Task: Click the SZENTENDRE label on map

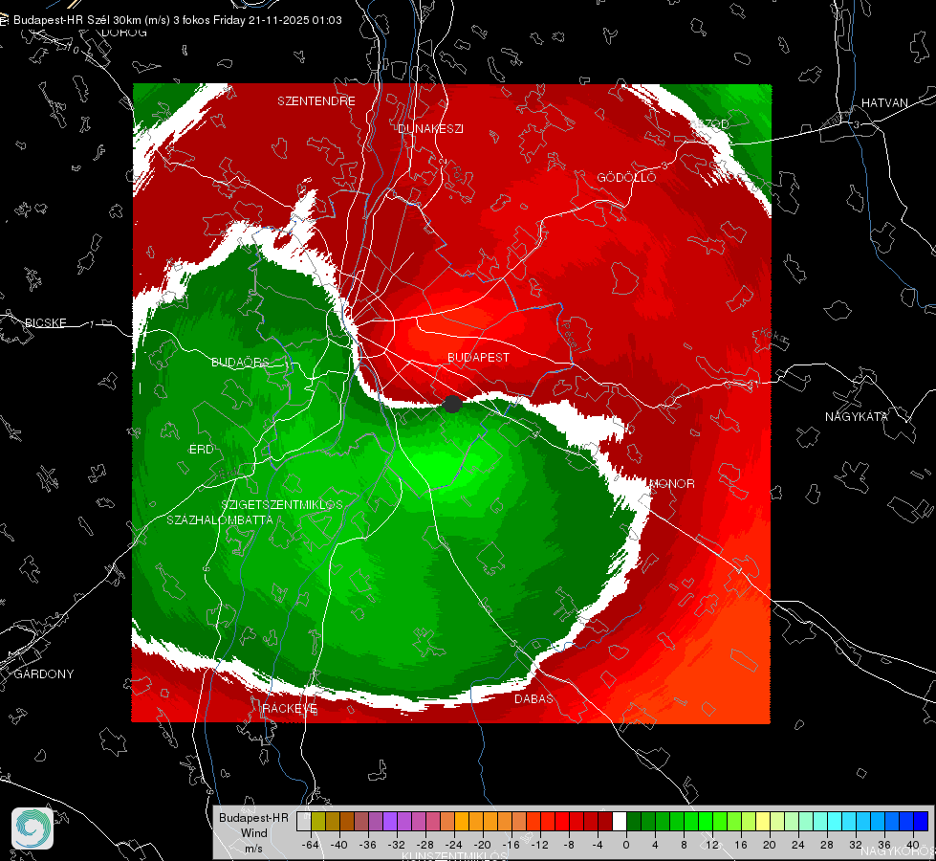Action: [x=316, y=101]
